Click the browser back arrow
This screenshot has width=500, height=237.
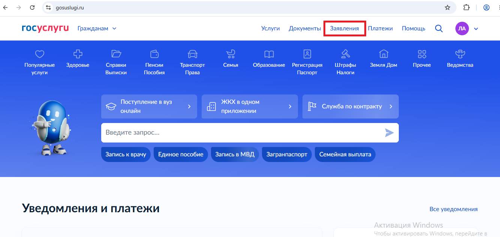[x=6, y=7]
